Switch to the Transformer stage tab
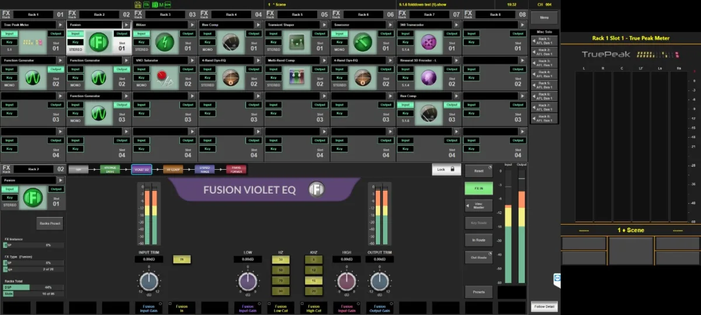 [236, 169]
